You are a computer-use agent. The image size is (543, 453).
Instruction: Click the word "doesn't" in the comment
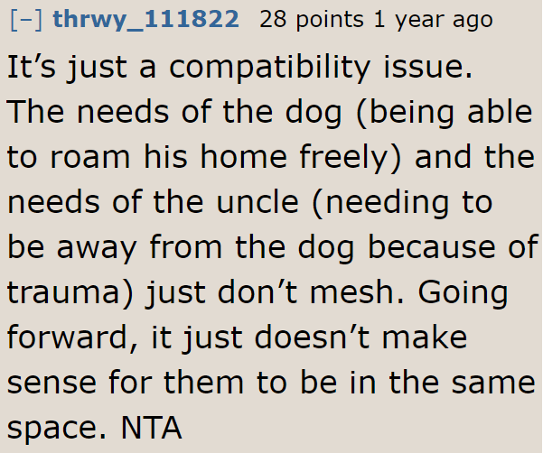click(313, 337)
